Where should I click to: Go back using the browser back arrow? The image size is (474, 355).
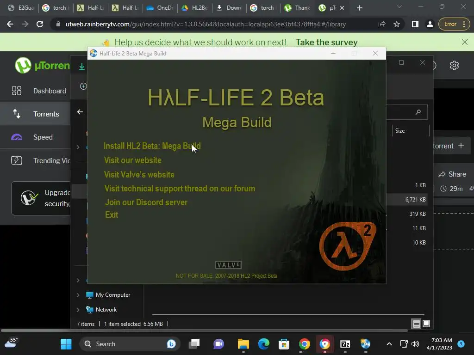10,24
